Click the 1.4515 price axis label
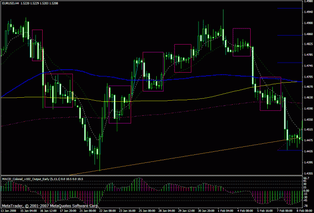This screenshot has height=213, width=314. 308,129
